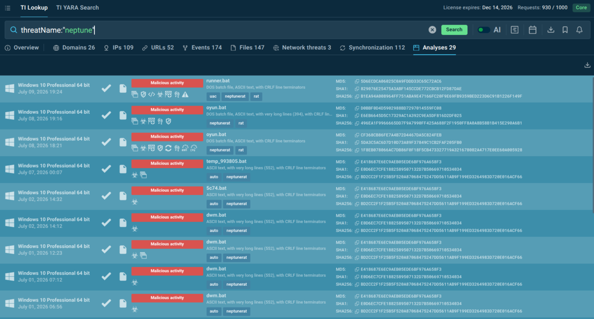Screen dimensions: 594x319
Task: Click the download icon in search bar
Action: pos(551,30)
